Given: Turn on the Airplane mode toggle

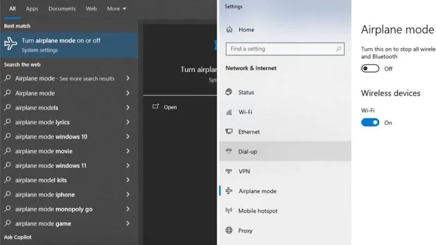Looking at the screenshot, I should tap(370, 69).
